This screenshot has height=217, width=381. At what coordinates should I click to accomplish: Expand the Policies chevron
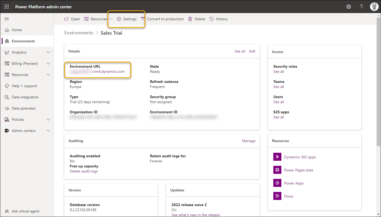(48, 119)
